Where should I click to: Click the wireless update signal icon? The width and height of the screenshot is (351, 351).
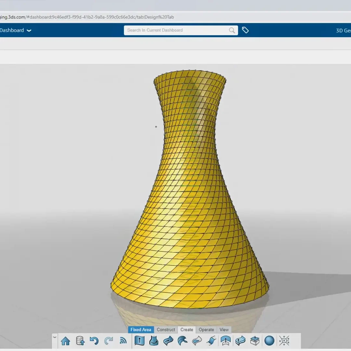coord(123,341)
